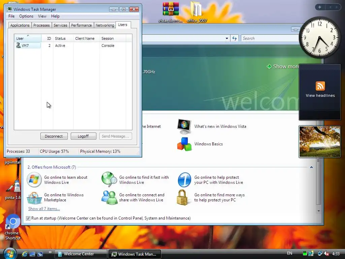The image size is (345, 259).
Task: Open What's new in Windows Vista icon
Action: tap(184, 127)
